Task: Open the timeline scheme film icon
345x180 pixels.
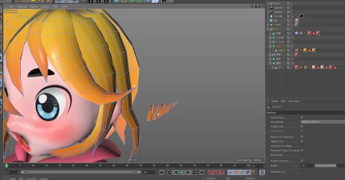Action: tap(262, 172)
